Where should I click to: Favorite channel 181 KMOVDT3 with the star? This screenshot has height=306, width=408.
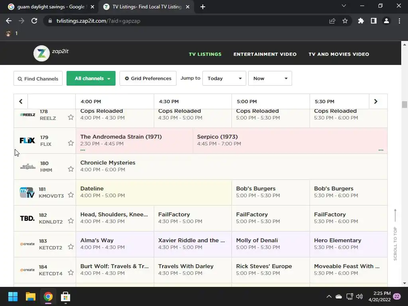pyautogui.click(x=71, y=195)
